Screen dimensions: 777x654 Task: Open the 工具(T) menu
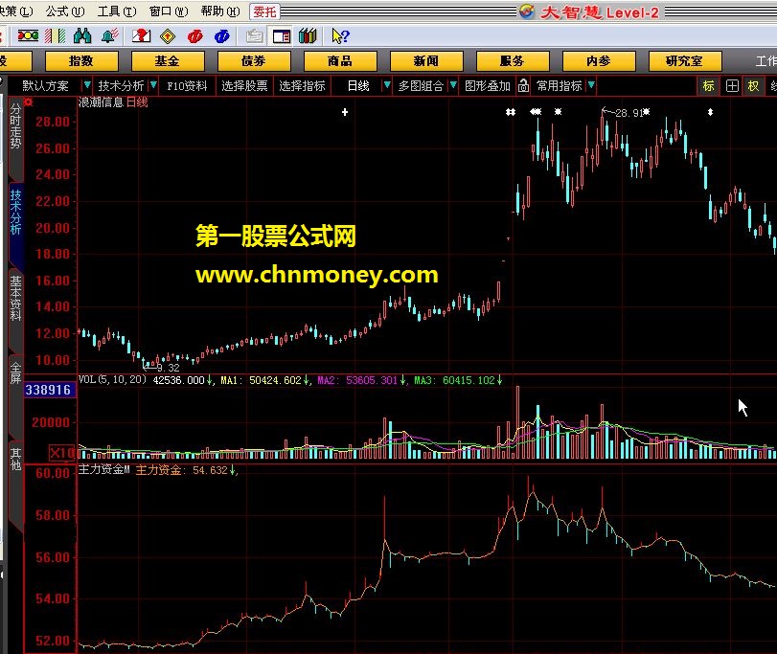coord(117,11)
